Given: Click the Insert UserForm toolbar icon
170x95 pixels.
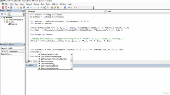Looking at the screenshot, I should [6, 8].
